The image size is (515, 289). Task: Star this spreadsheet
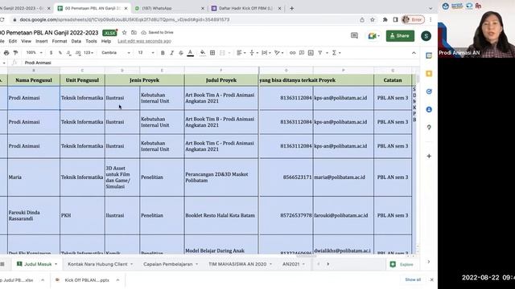coord(124,32)
